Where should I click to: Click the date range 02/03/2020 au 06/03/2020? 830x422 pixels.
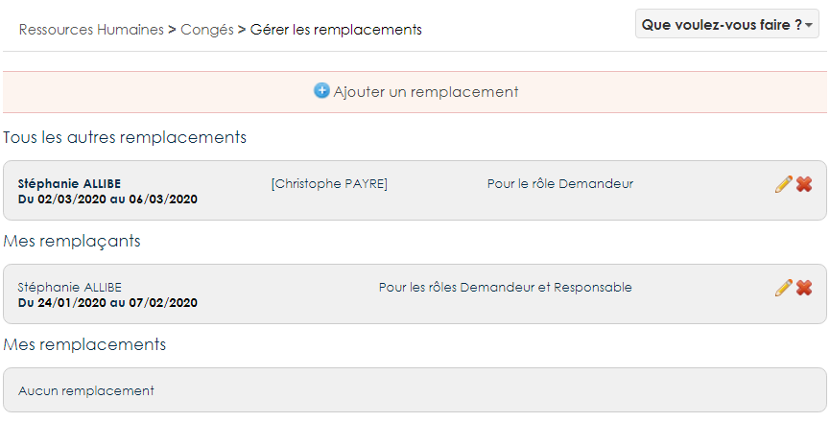click(x=107, y=199)
